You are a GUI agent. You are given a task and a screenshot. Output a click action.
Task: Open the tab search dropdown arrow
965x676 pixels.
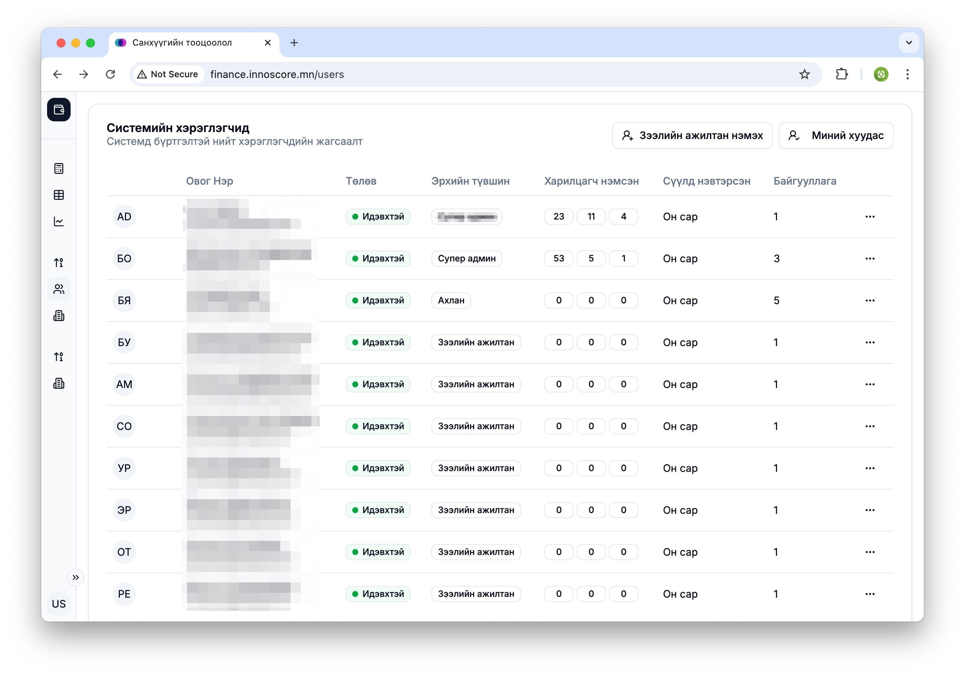[909, 42]
